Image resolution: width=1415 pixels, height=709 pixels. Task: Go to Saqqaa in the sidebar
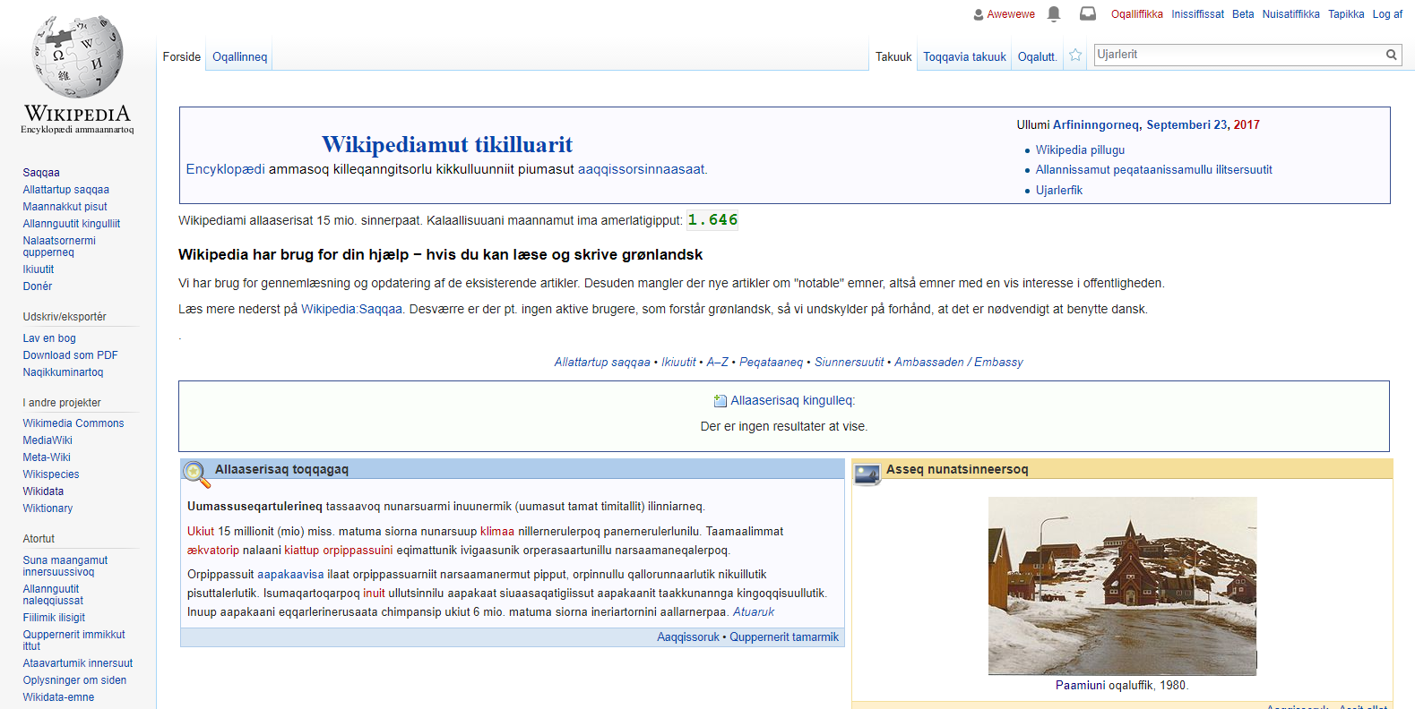tap(41, 173)
